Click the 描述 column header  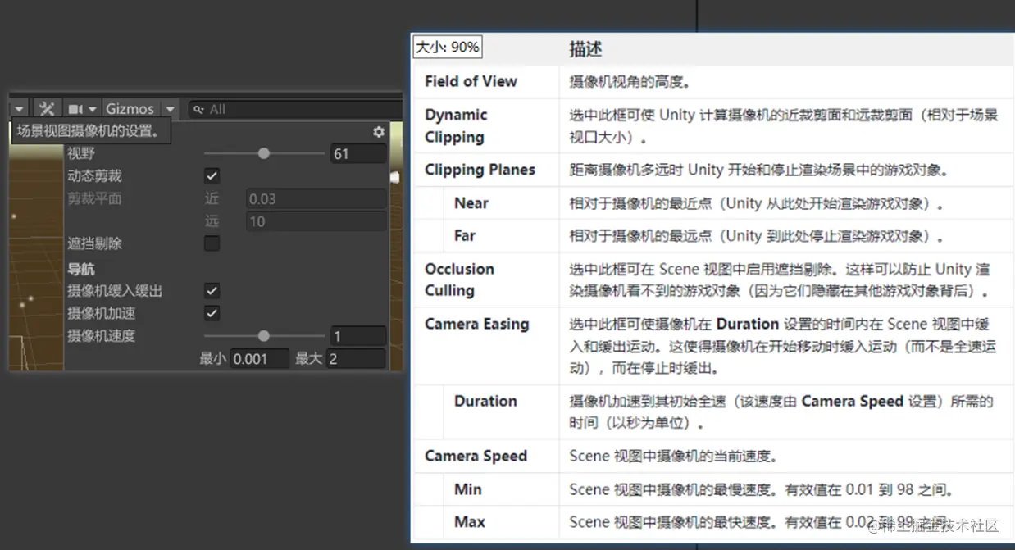[x=585, y=48]
